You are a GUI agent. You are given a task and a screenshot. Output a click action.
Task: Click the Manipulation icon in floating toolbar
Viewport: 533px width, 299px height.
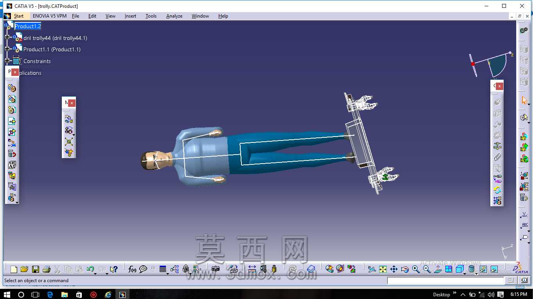(69, 119)
